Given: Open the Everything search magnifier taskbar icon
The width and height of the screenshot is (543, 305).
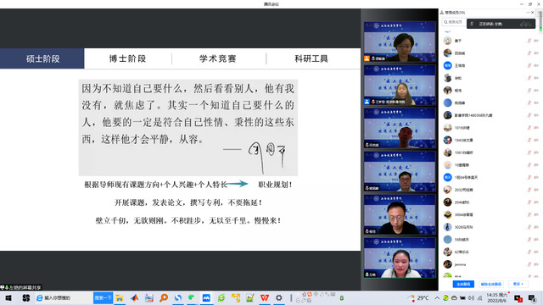Looking at the screenshot, I should point(164,297).
